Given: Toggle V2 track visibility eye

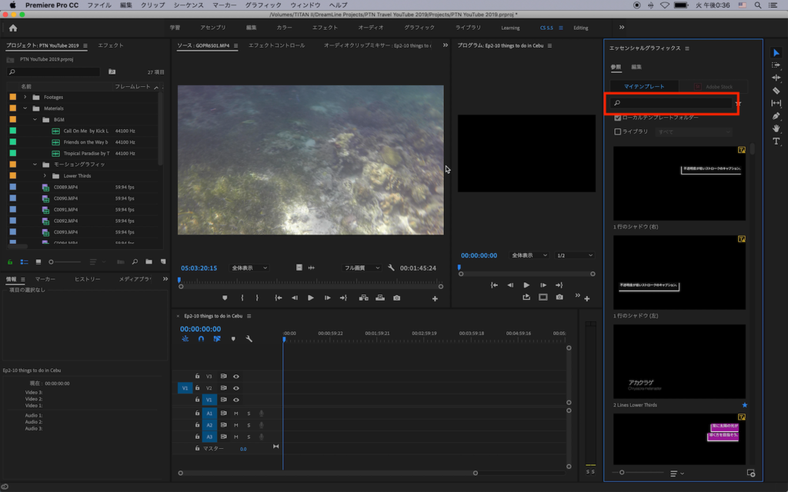Looking at the screenshot, I should click(235, 388).
